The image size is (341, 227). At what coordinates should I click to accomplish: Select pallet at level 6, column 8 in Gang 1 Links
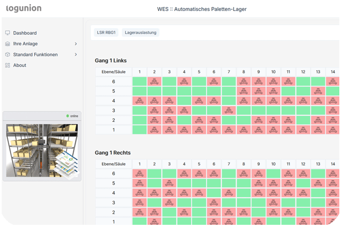pyautogui.click(x=244, y=82)
